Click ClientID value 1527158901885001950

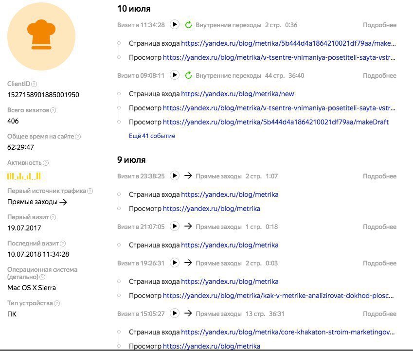(x=43, y=95)
